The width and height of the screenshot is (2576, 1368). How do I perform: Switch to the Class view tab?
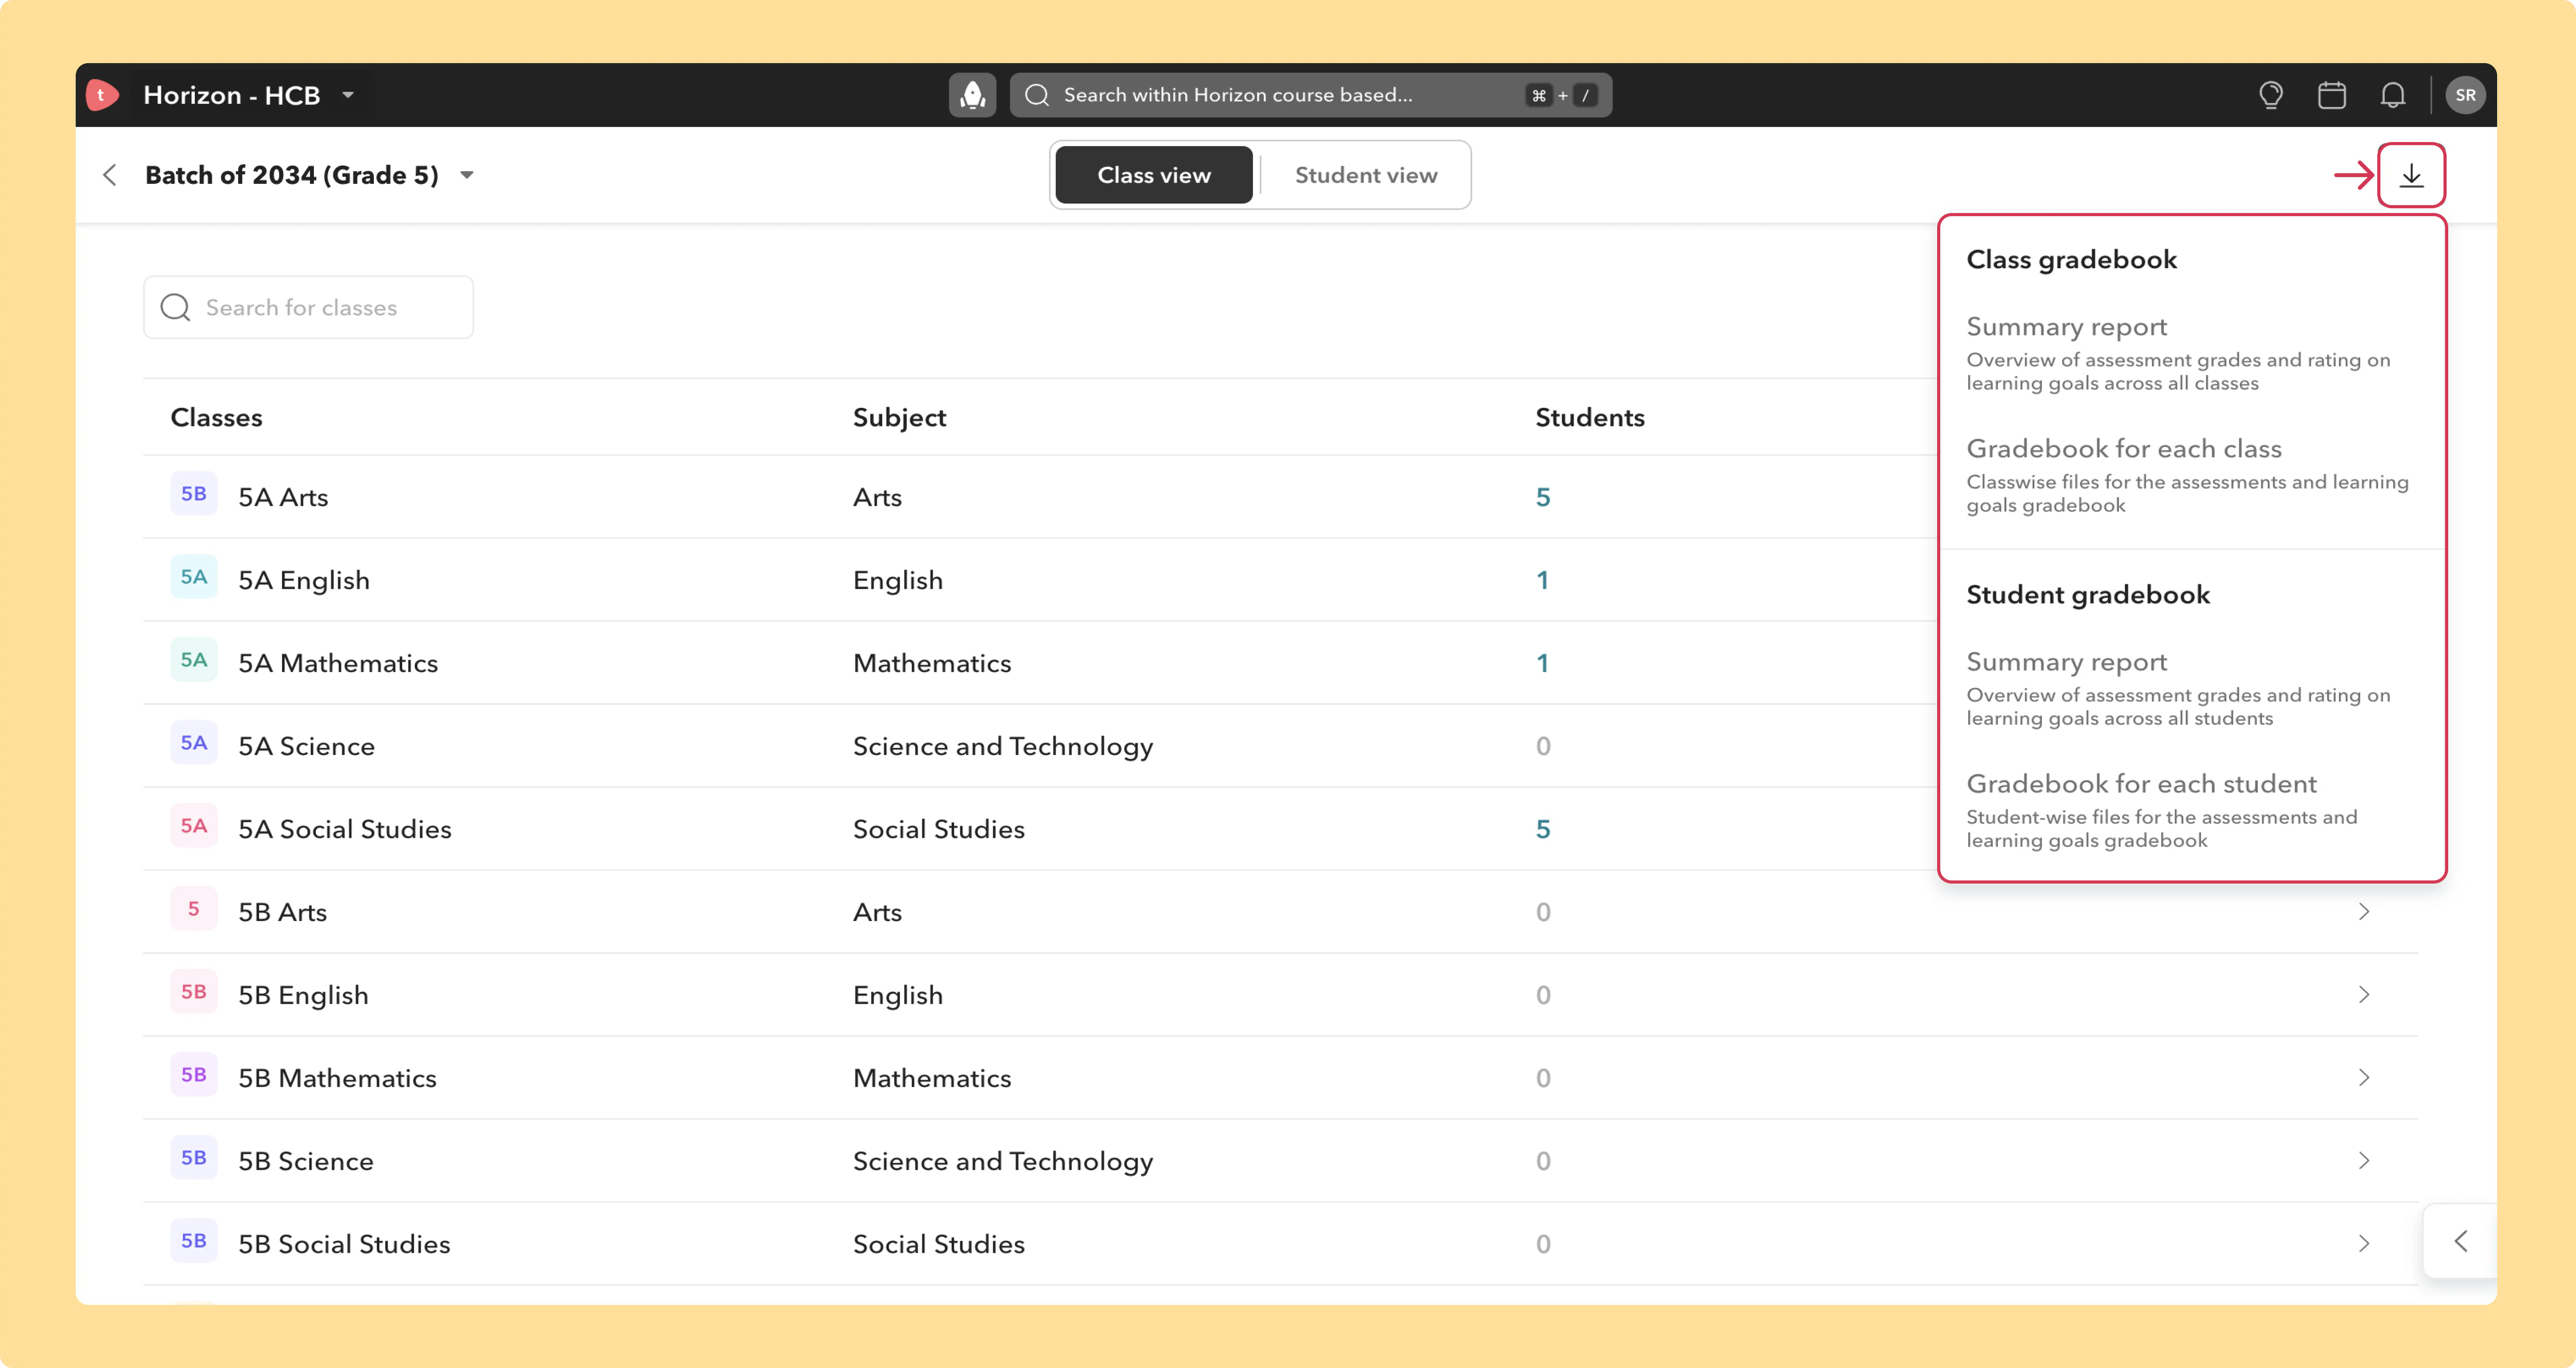point(1154,175)
